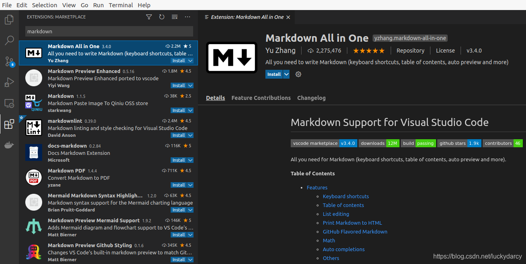Open the Search view in activity bar

pyautogui.click(x=9, y=40)
